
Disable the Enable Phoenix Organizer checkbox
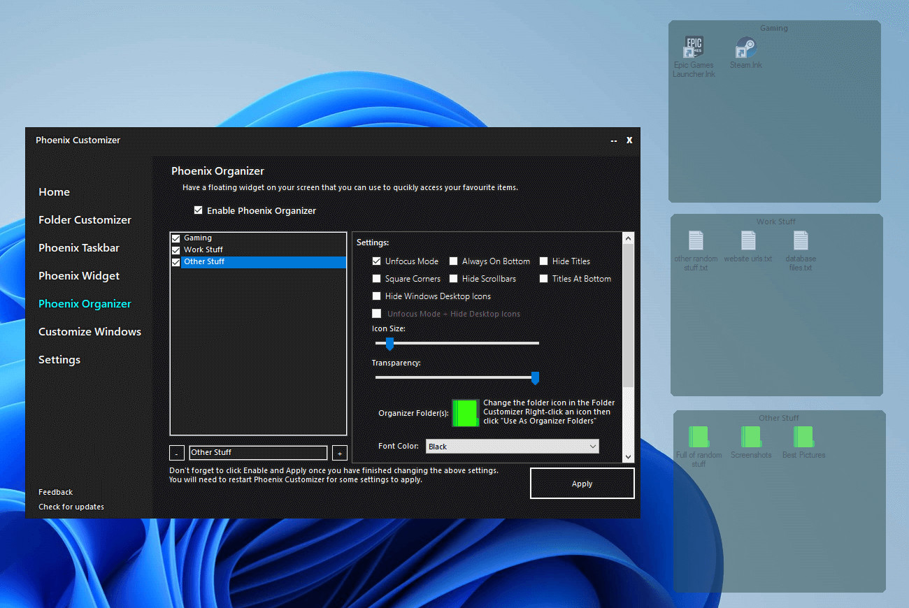199,210
